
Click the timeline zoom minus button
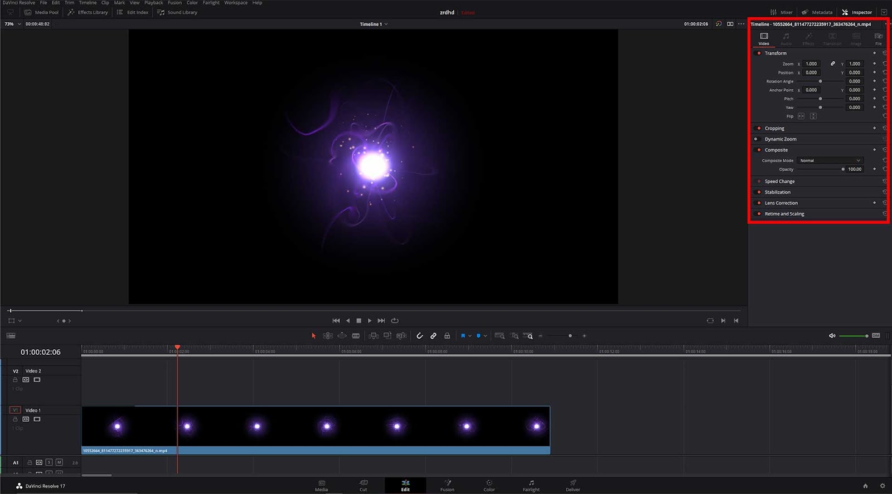540,336
